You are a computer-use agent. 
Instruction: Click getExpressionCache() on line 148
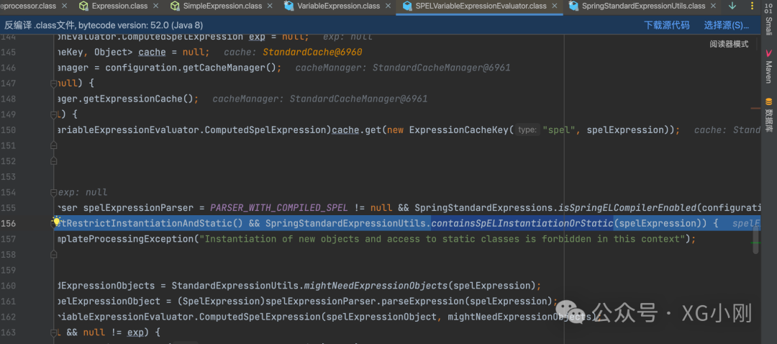[x=138, y=99]
